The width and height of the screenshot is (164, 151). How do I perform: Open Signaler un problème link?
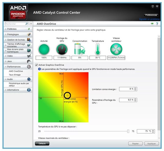coord(149,19)
